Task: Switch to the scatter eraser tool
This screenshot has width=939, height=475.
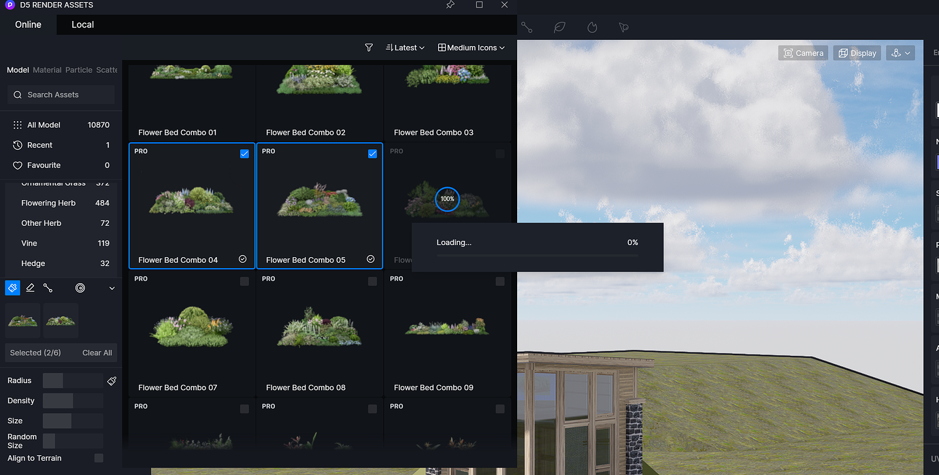Action: click(30, 287)
